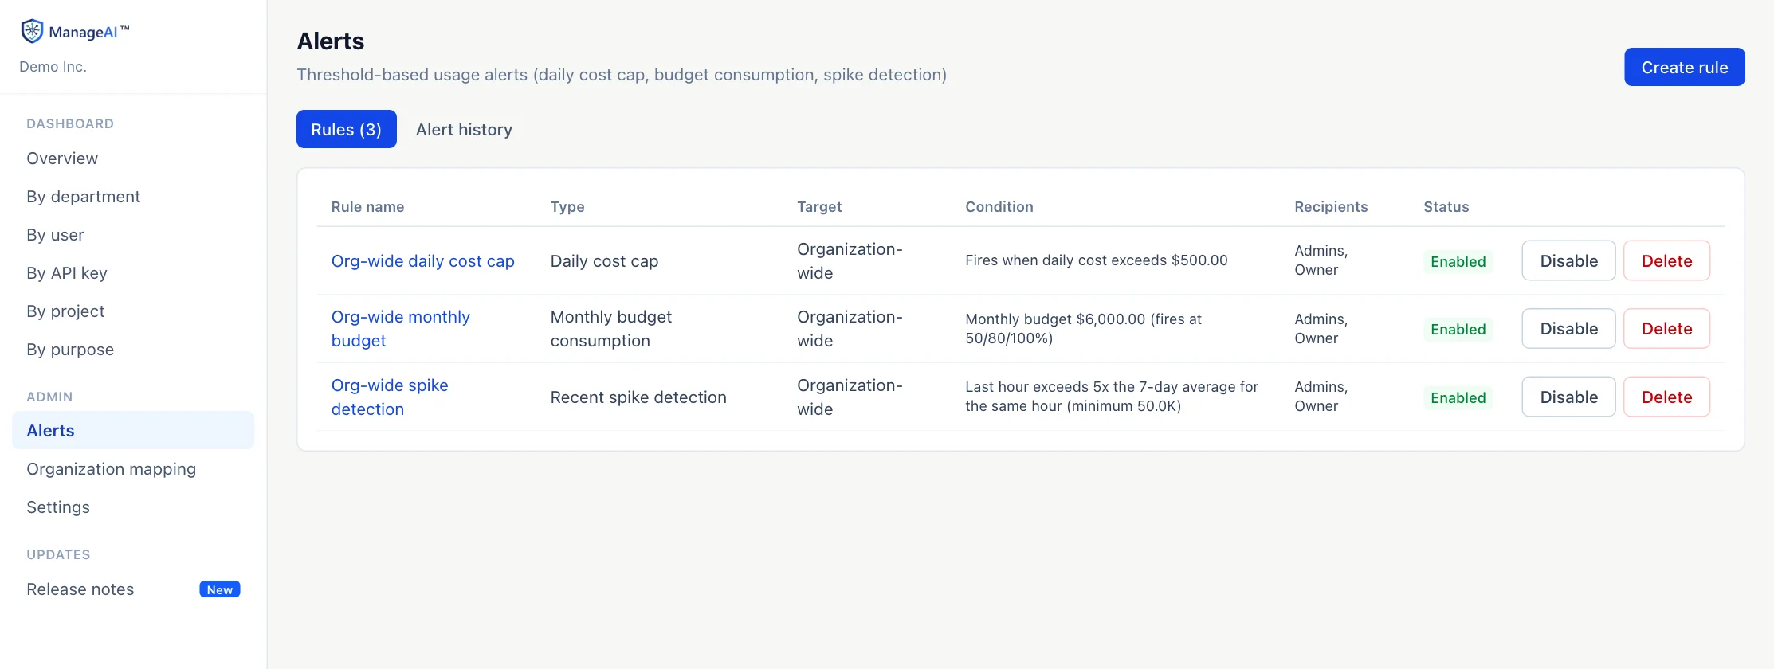
Task: Open the Org-wide monthly budget rule
Action: (400, 329)
